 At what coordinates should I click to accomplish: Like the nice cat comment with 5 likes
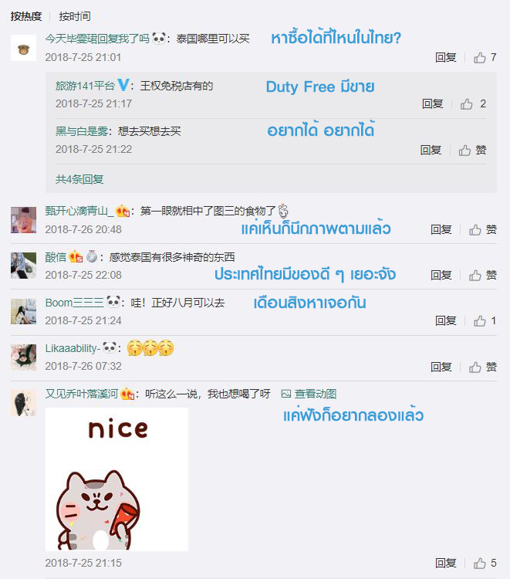[485, 563]
